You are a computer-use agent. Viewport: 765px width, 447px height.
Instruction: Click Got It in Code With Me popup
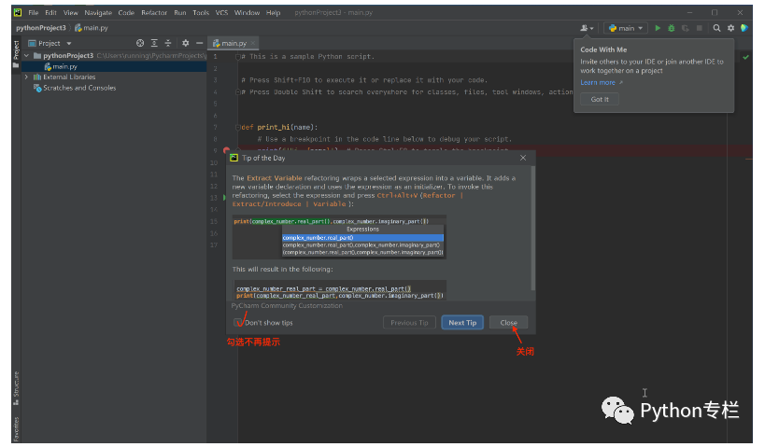click(x=600, y=100)
